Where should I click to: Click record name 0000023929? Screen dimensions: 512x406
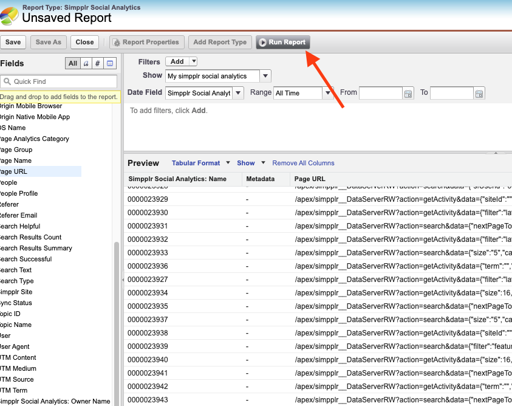(x=148, y=199)
